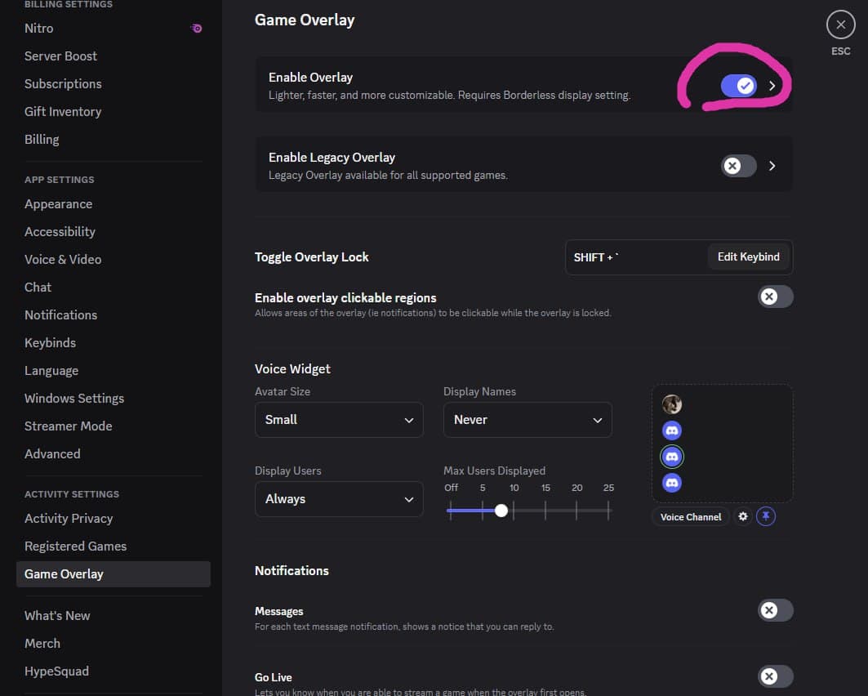Open the Display Names dropdown
This screenshot has width=868, height=696.
coord(527,420)
